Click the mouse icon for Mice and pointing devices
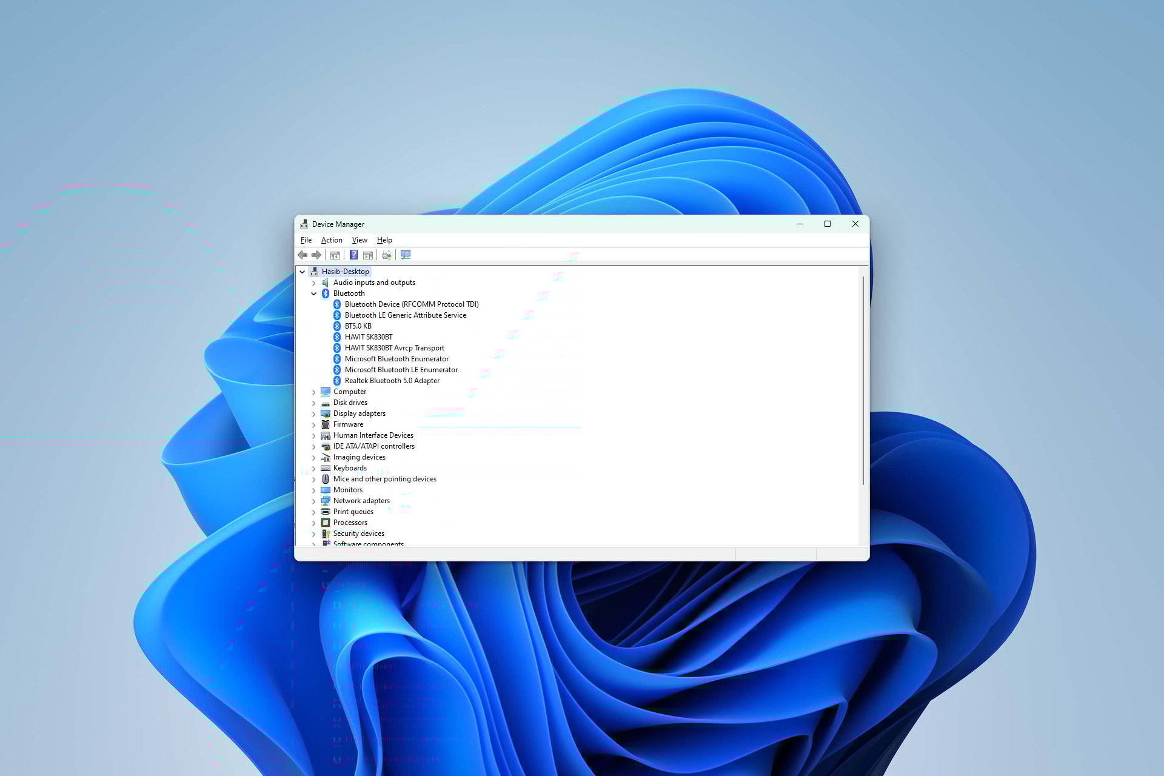The height and width of the screenshot is (776, 1164). coord(326,479)
